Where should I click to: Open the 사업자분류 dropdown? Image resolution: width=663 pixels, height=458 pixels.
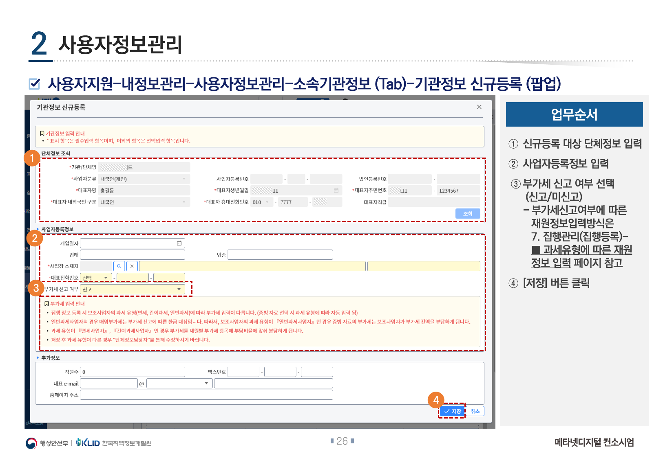184,179
